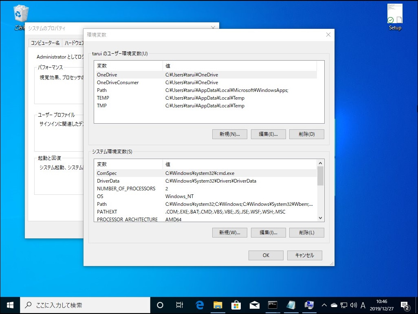Open the OneDrive cloud tray icon
Viewport: 418px width, 314px height.
[334, 305]
